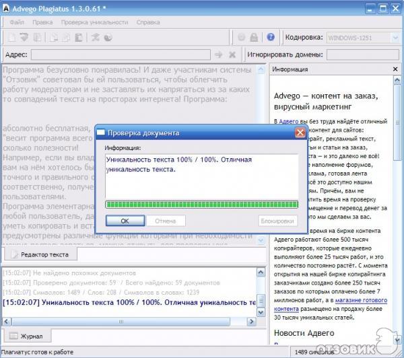
Task: Switch to the Журнал tab
Action: [27, 336]
